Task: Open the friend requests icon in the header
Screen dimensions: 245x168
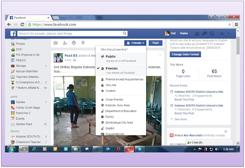Action: (197, 33)
